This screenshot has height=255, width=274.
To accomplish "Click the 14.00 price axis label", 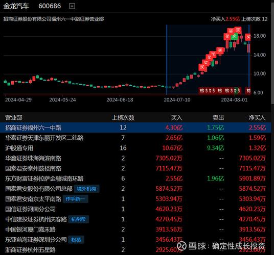I will (260, 55).
